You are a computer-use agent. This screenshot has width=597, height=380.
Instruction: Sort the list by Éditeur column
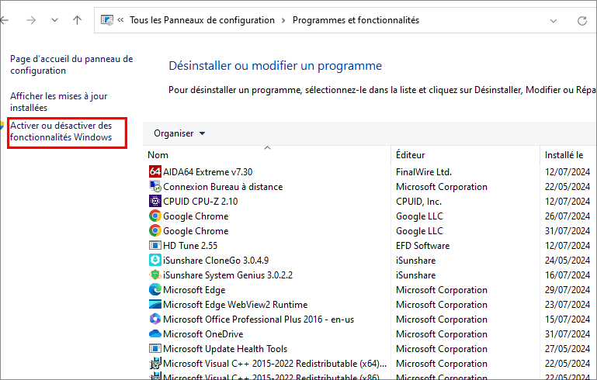(410, 155)
